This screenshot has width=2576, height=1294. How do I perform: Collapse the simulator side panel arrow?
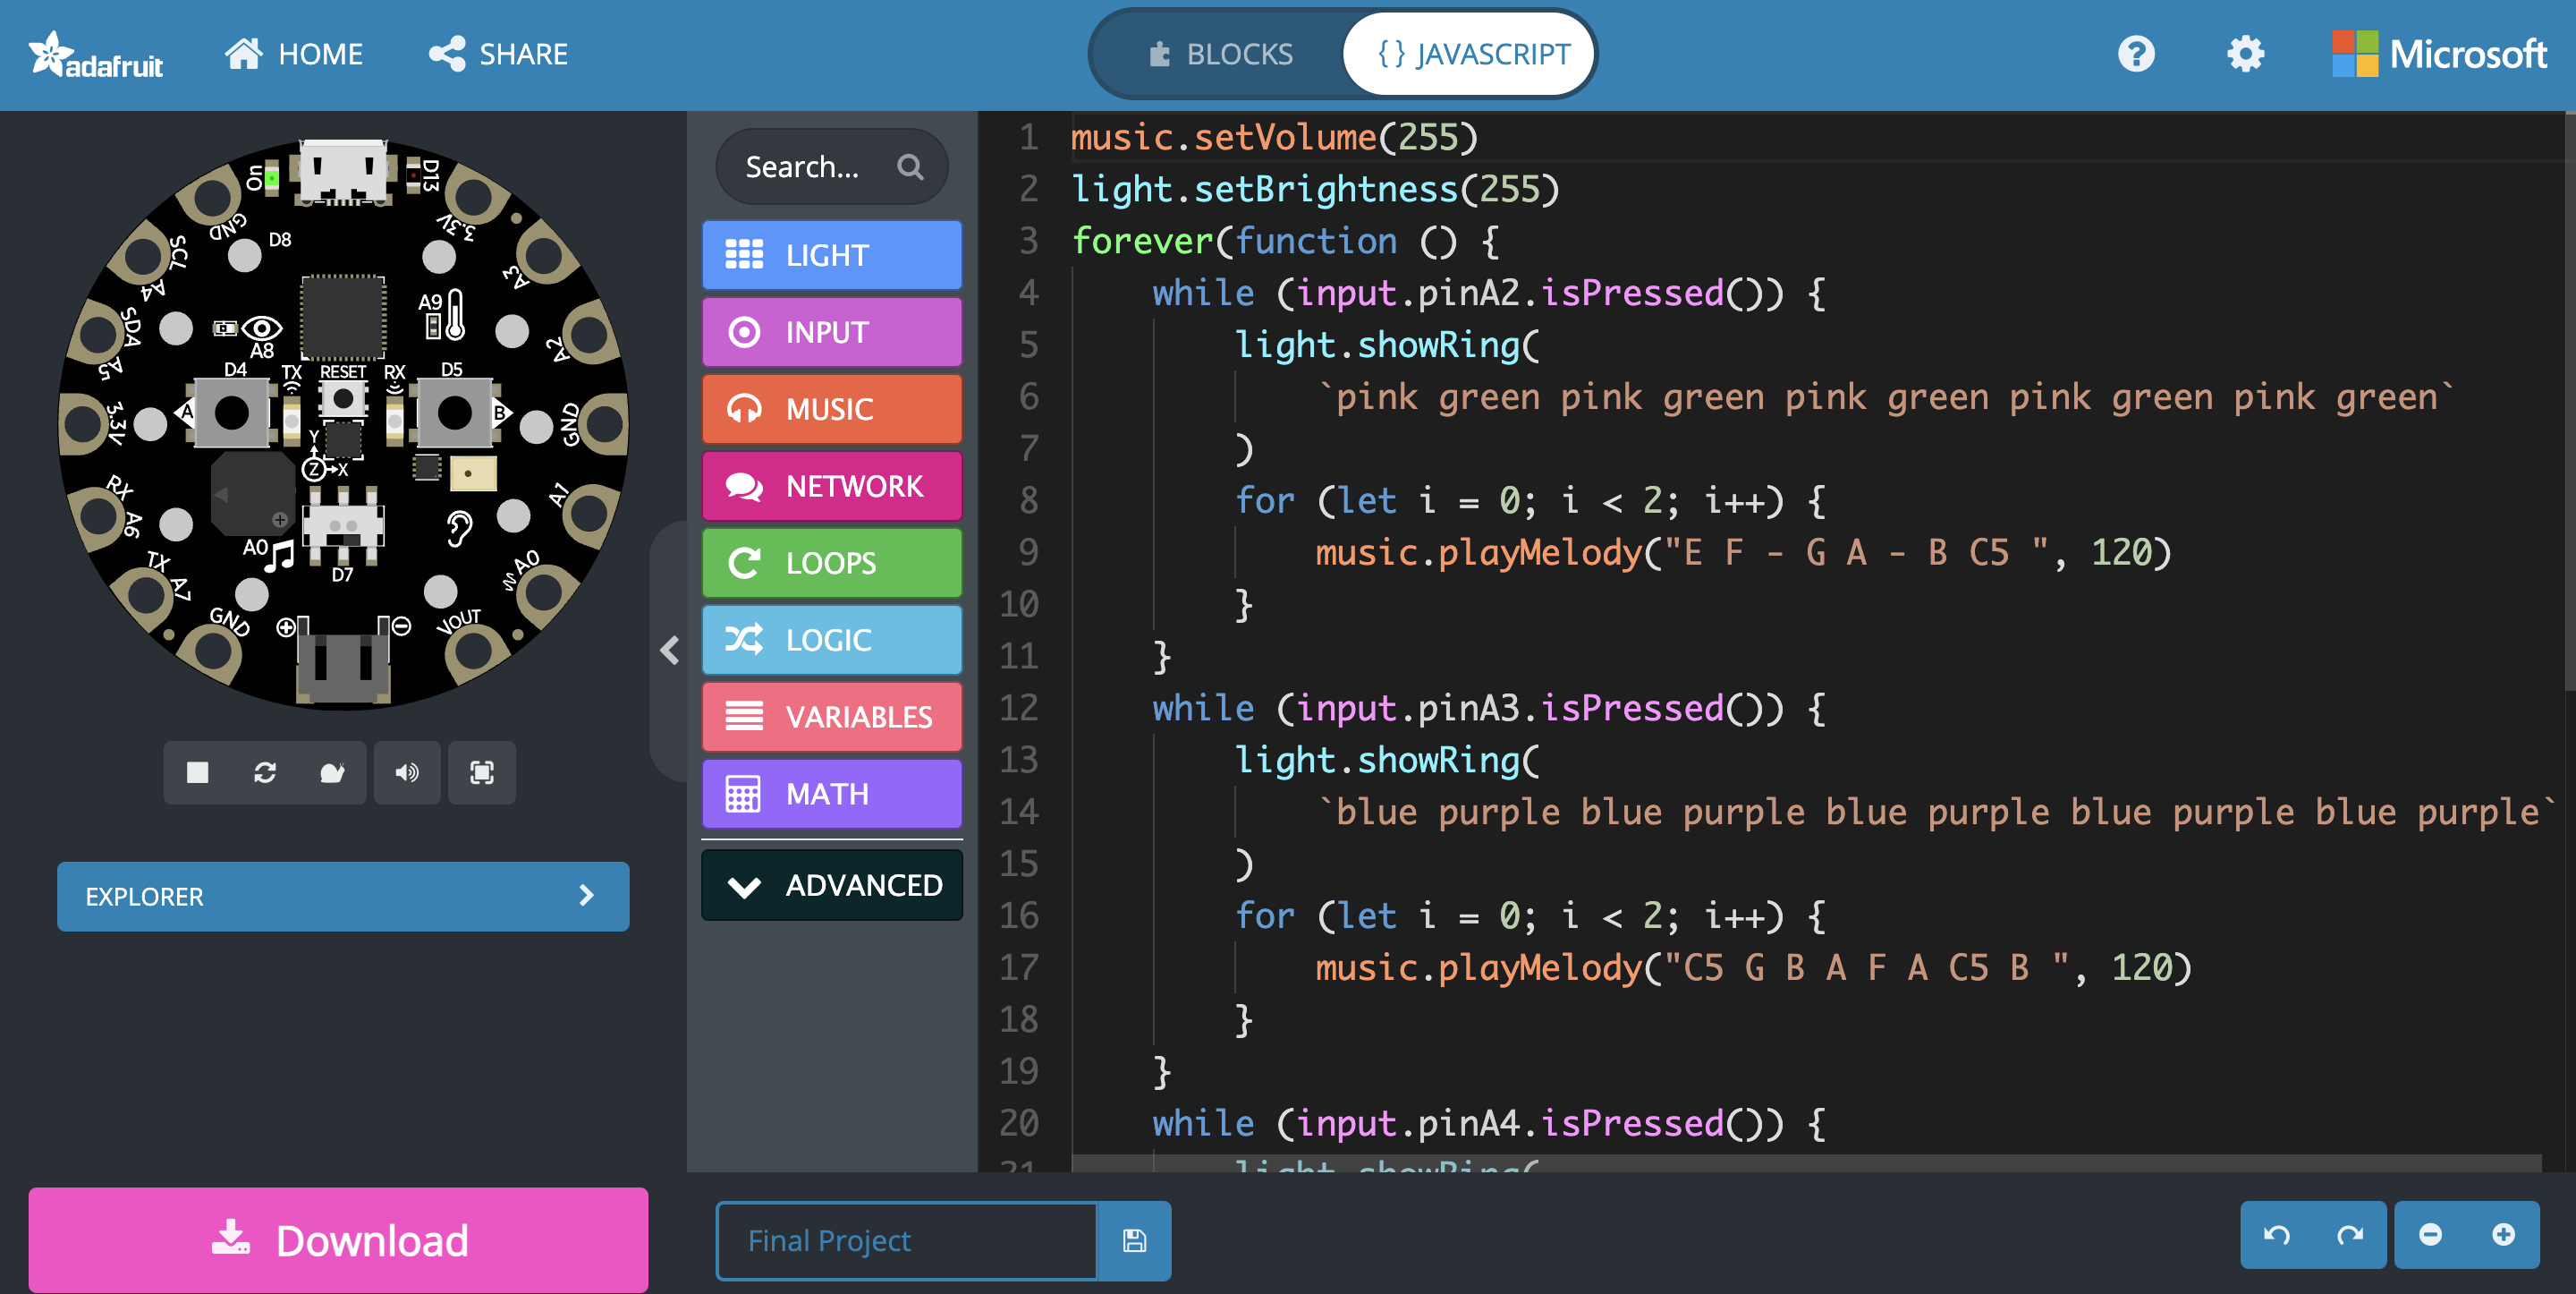coord(670,651)
